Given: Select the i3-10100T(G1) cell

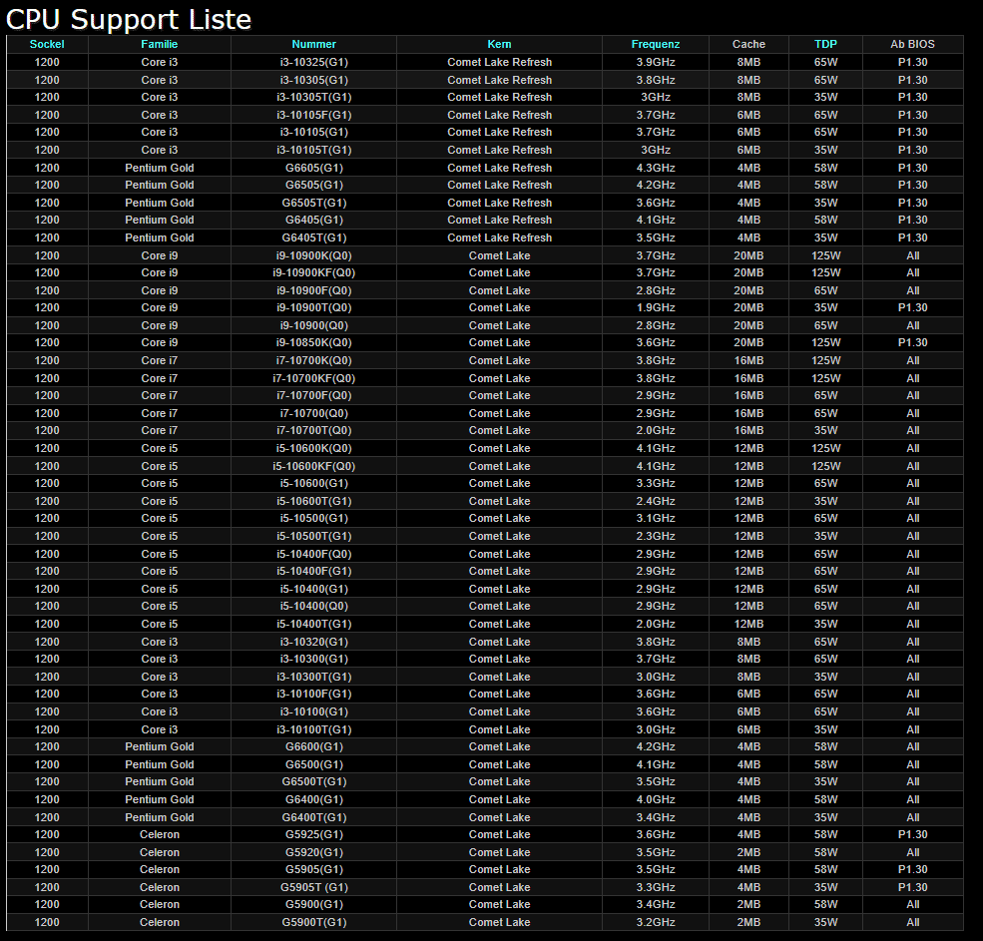Looking at the screenshot, I should (313, 729).
